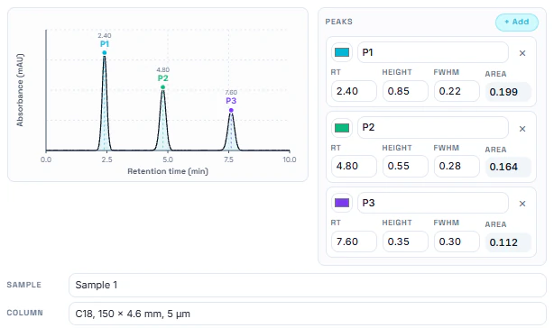Click the SAMPLE field label
Screen dimensions: 554x328
(x=24, y=285)
